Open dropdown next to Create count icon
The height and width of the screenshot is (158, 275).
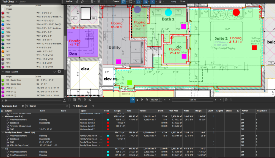pos(163,2)
